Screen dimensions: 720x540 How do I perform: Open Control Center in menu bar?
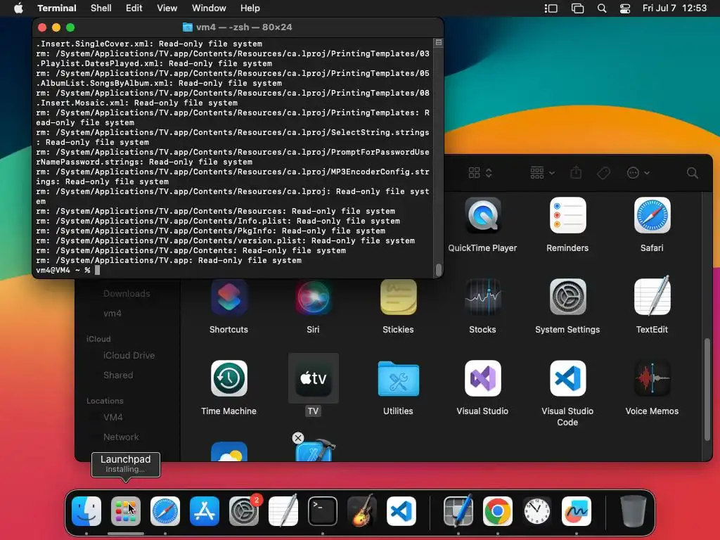[625, 8]
